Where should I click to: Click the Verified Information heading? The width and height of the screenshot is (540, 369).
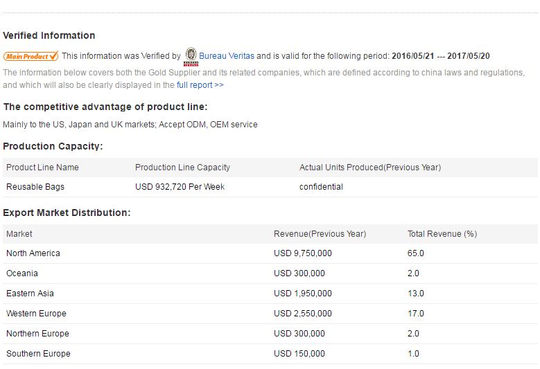click(x=49, y=35)
